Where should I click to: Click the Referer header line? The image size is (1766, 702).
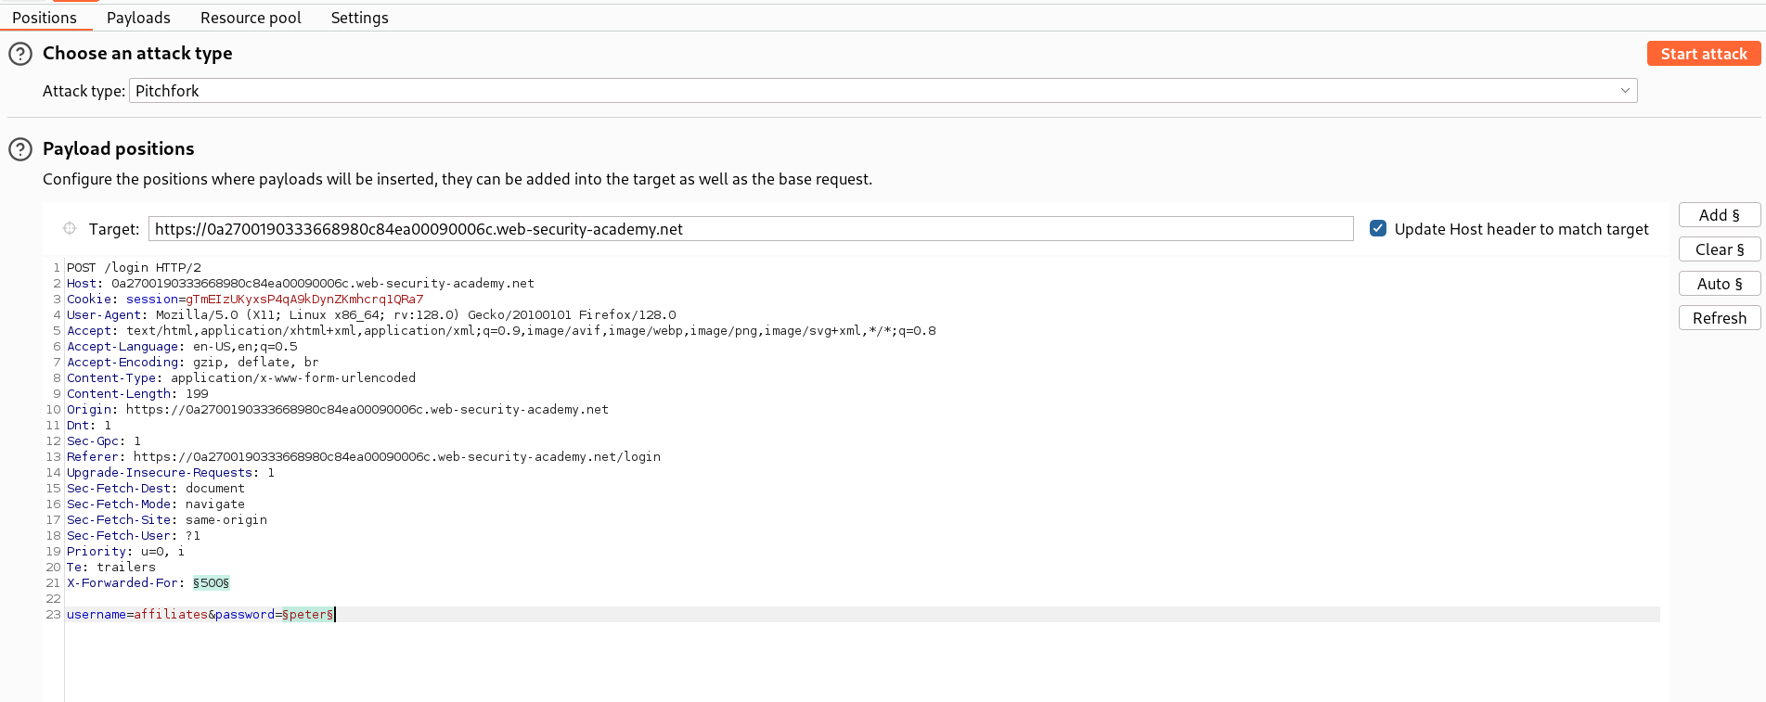click(364, 457)
